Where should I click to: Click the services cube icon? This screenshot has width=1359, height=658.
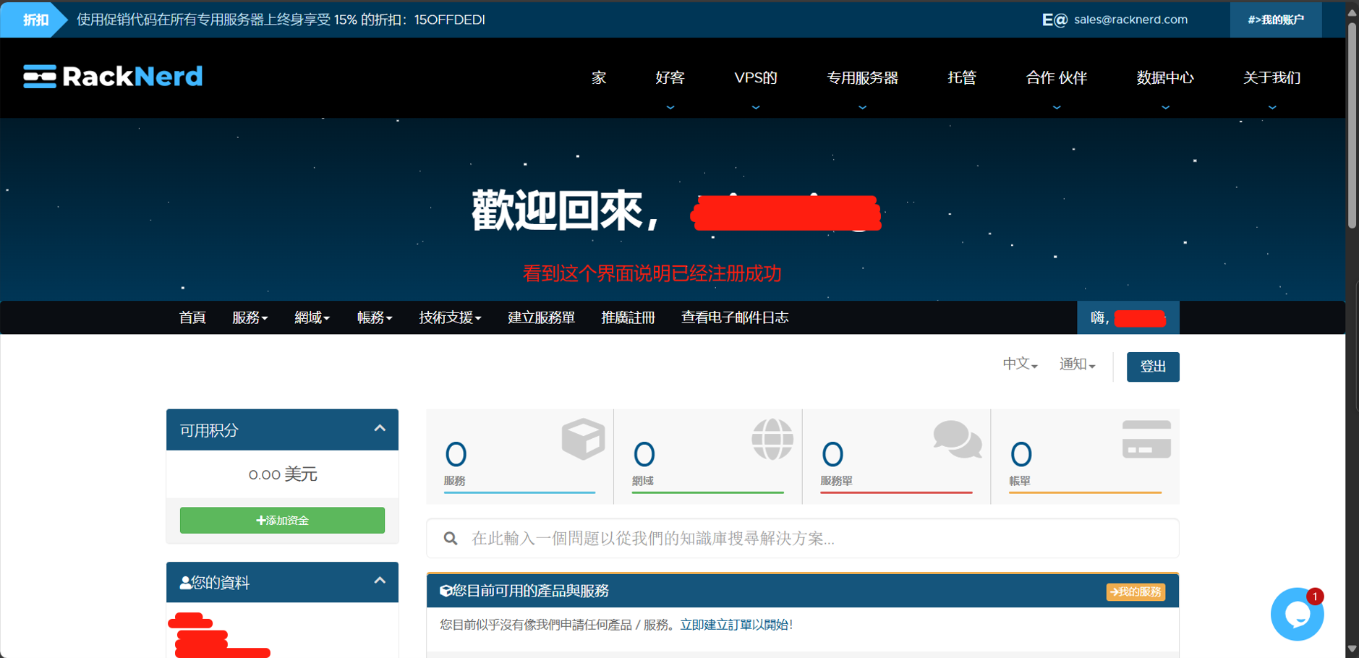coord(583,439)
